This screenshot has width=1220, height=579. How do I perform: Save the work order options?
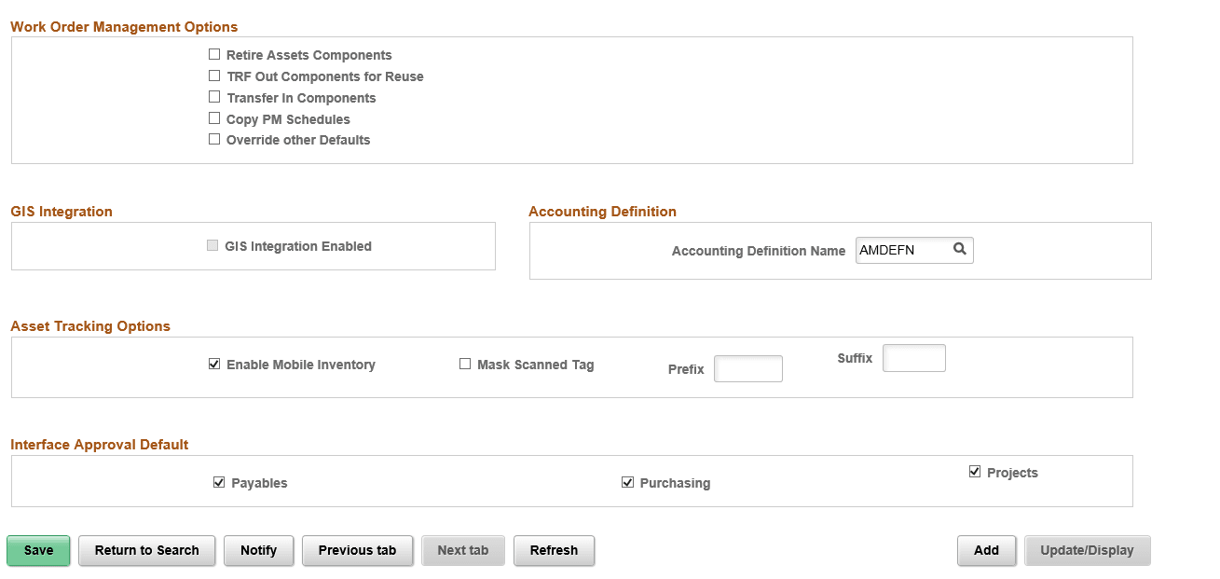click(x=37, y=550)
